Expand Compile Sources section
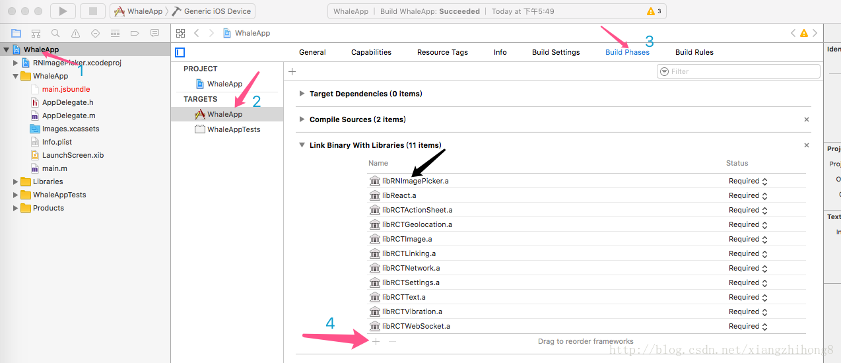The height and width of the screenshot is (363, 841). coord(302,119)
